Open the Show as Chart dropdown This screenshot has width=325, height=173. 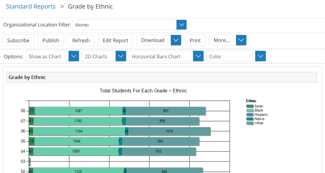(74, 57)
